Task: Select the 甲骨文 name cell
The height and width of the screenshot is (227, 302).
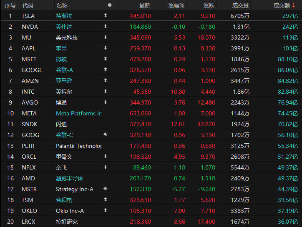Action: tap(64, 157)
